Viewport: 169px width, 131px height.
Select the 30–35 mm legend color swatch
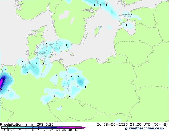tap(60, 128)
